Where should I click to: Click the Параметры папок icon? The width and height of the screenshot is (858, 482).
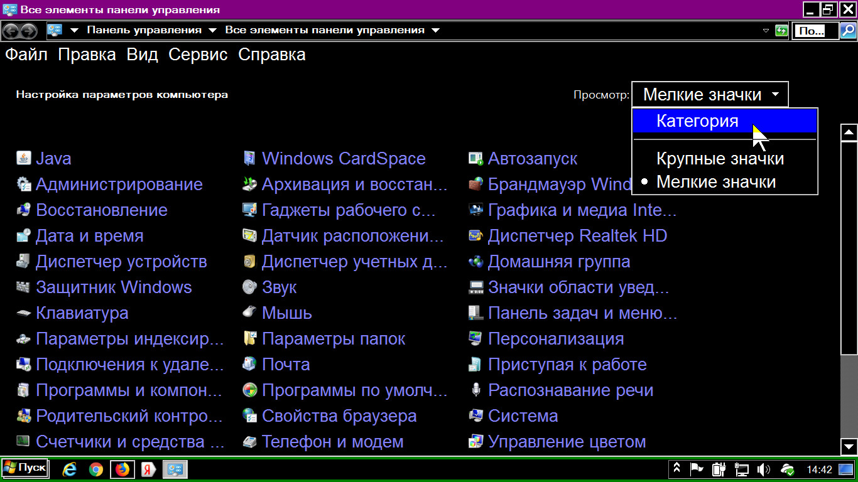[249, 338]
